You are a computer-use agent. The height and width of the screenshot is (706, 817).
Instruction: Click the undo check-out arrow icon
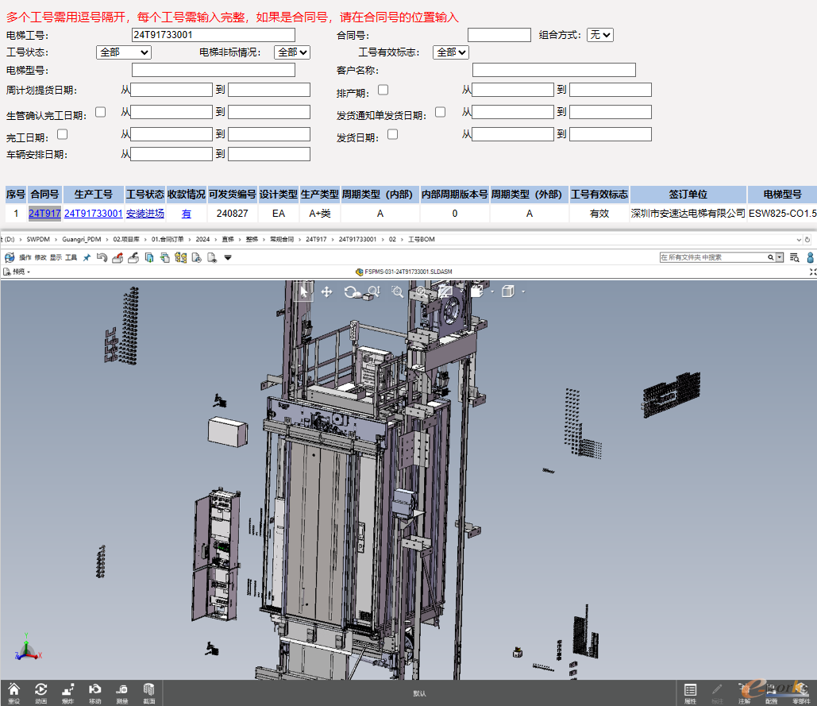pyautogui.click(x=102, y=257)
